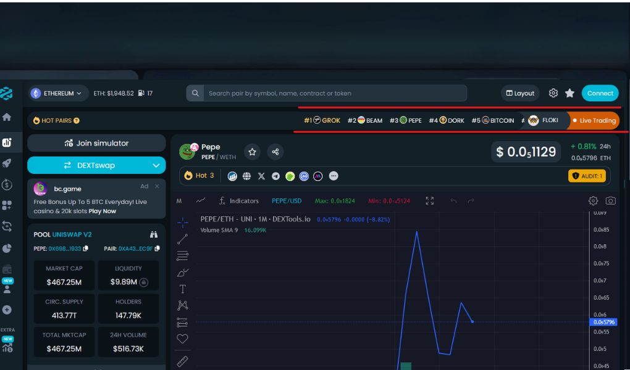Select the trend line drawing tool

(182, 239)
